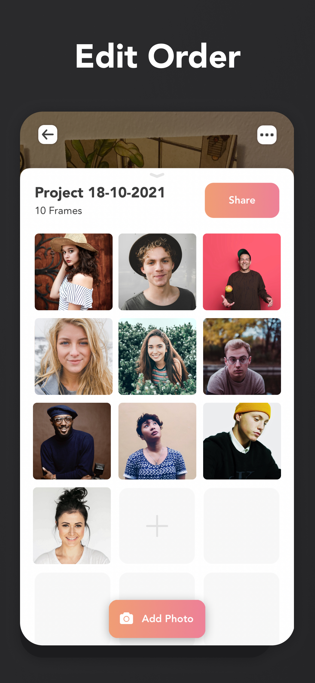The image size is (315, 683).
Task: Tap the 10 Frames count label
Action: click(x=59, y=211)
